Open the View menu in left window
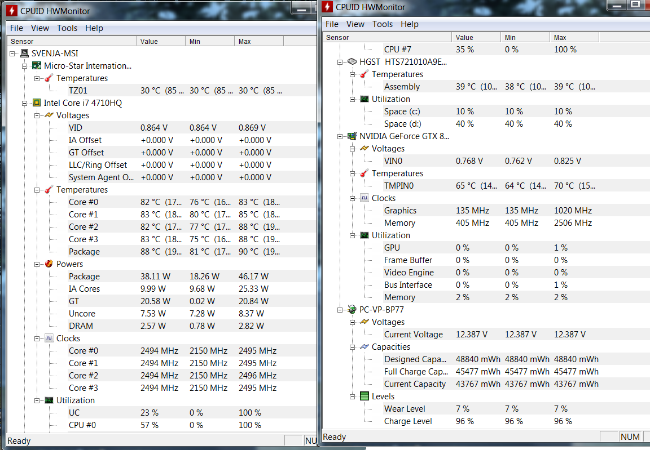 [40, 28]
